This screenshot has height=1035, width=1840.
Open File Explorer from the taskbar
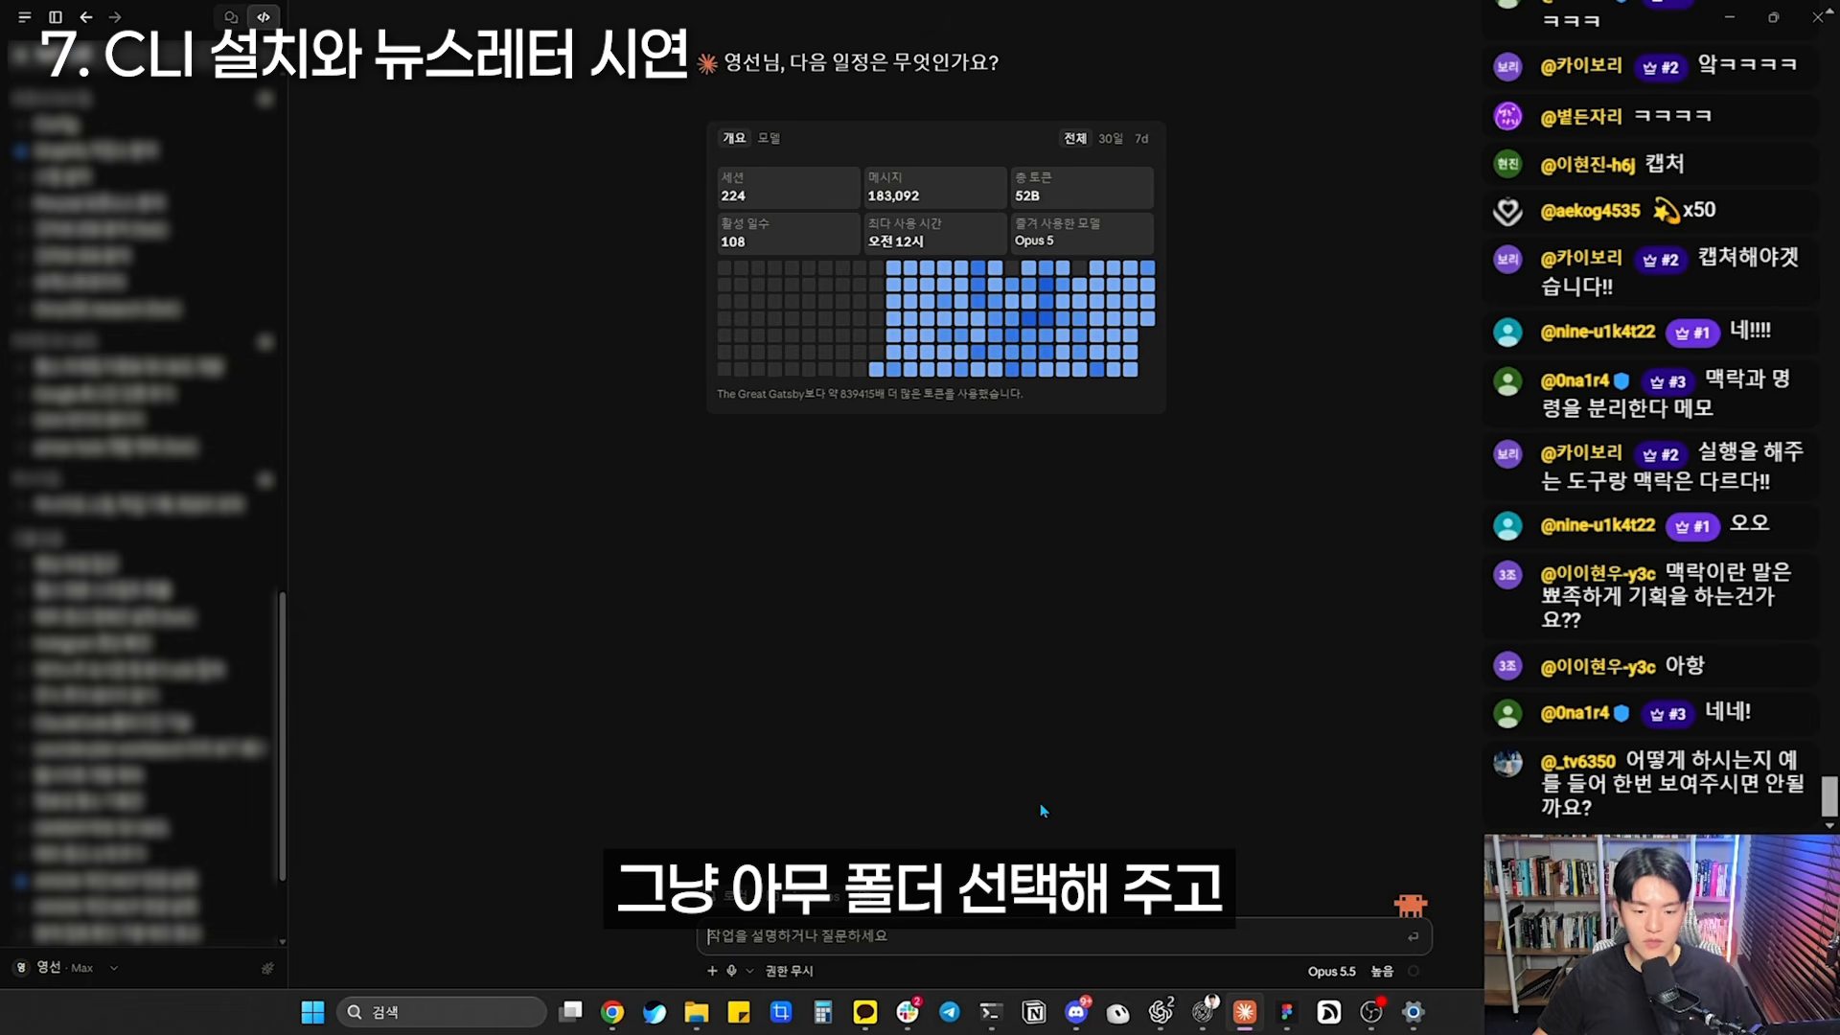point(697,1012)
